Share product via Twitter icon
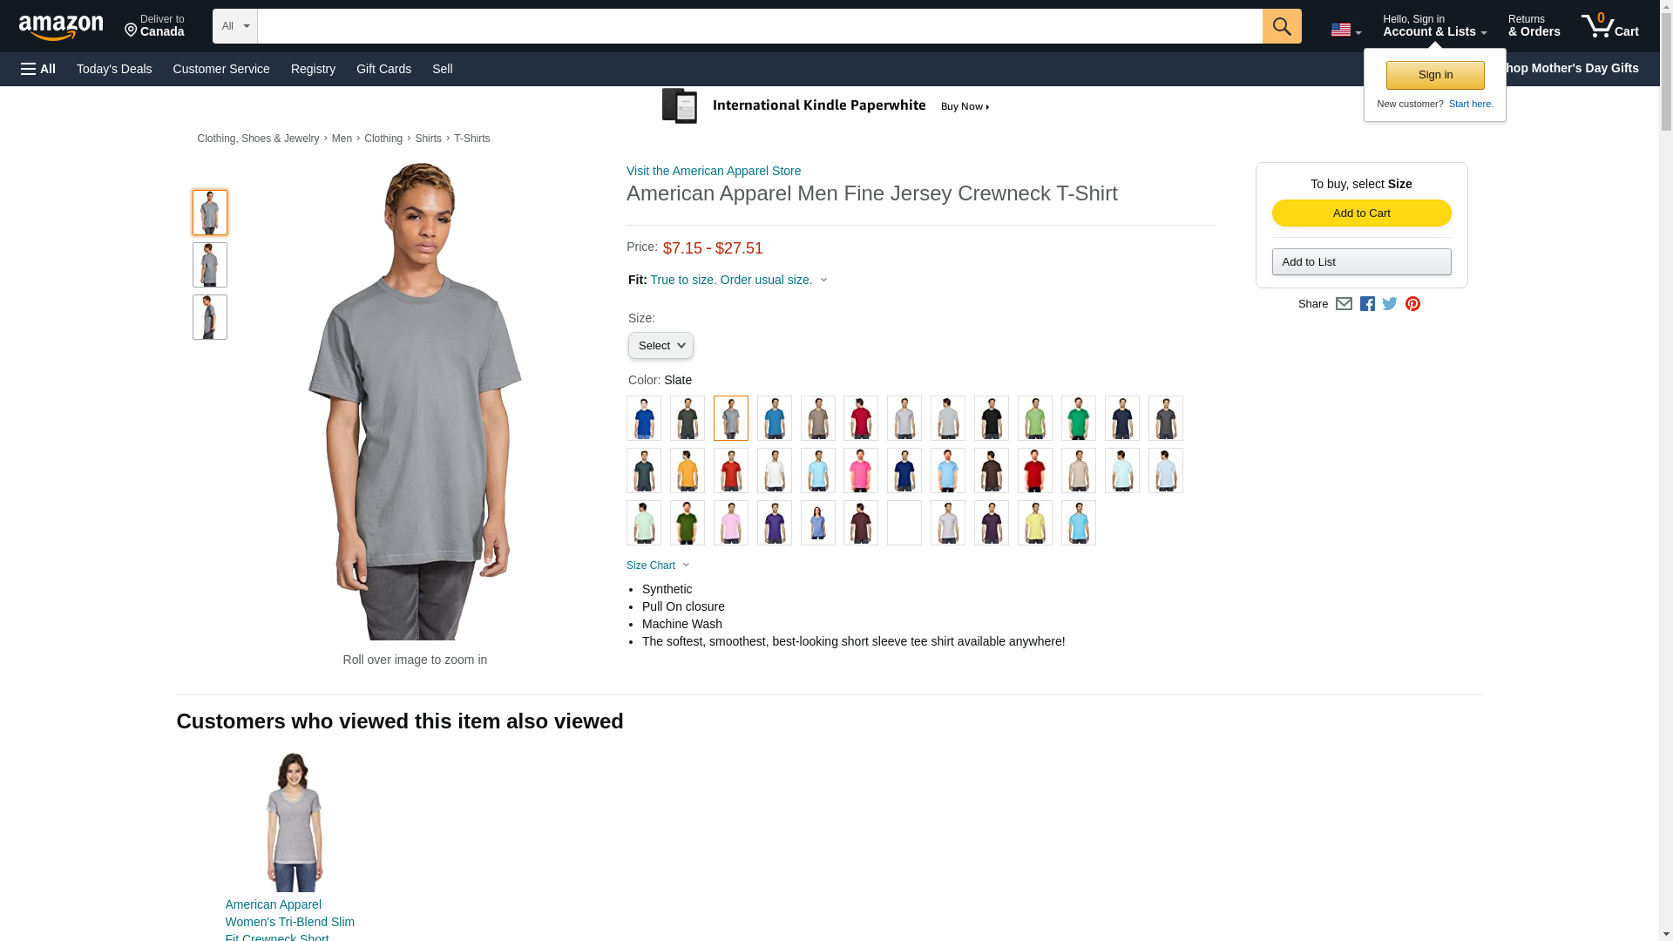1673x941 pixels. click(x=1389, y=304)
